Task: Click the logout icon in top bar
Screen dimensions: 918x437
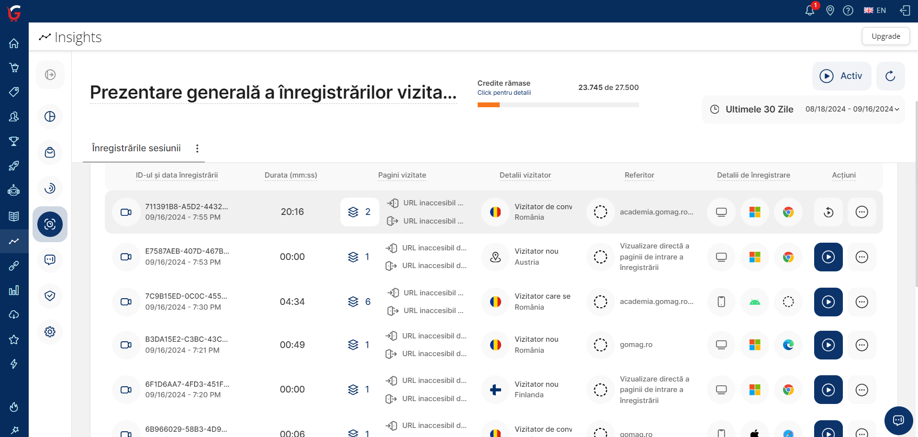Action: [905, 11]
